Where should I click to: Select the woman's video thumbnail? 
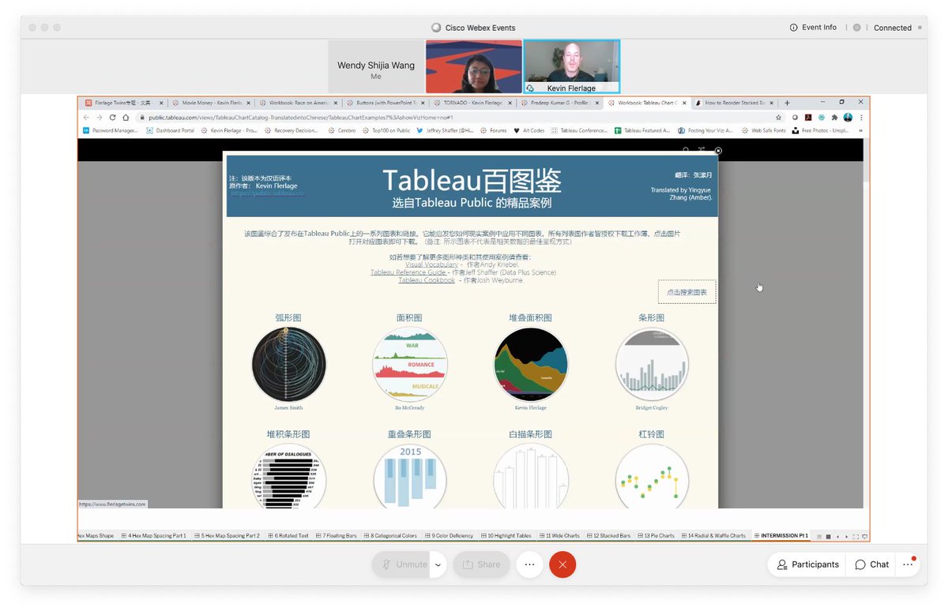tap(474, 67)
